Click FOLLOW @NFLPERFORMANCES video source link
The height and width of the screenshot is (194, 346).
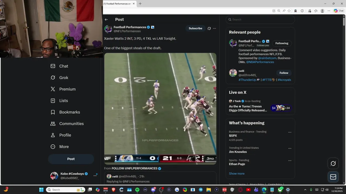pos(134,168)
